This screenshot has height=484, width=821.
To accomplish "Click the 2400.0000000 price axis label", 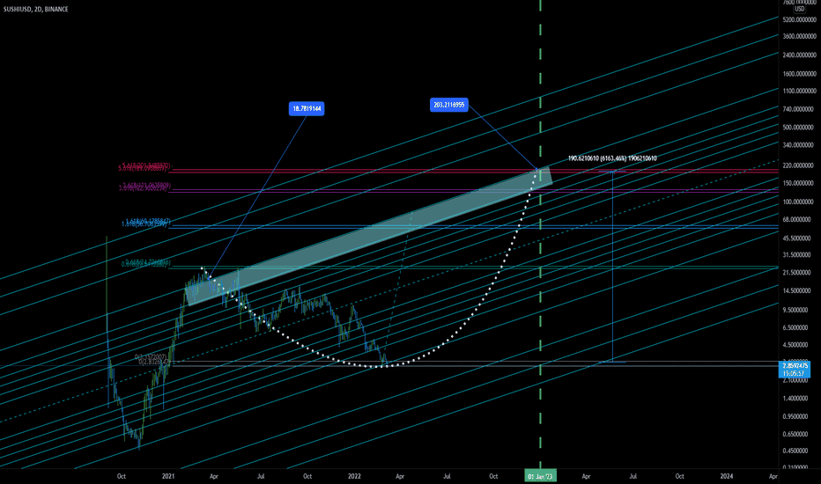I will click(x=800, y=55).
